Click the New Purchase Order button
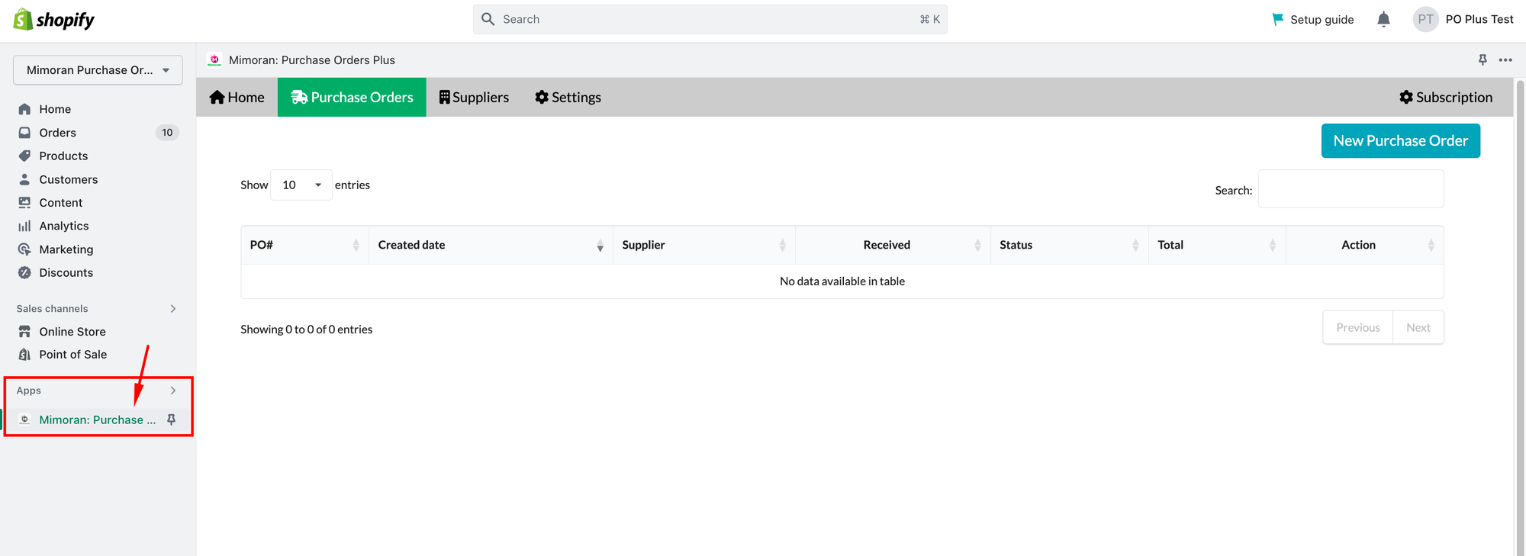This screenshot has width=1526, height=556. [x=1400, y=140]
